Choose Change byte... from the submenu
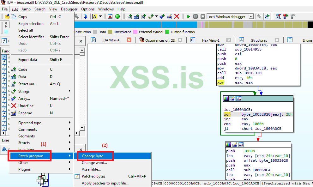Screen dimensions: 313x187 point(112,156)
